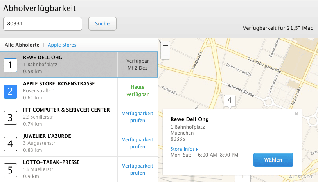
Task: Click distance 0.74 km
Action: point(32,124)
